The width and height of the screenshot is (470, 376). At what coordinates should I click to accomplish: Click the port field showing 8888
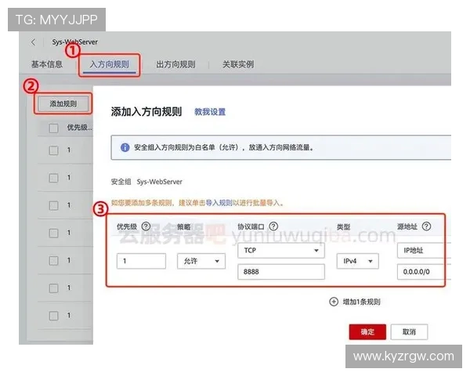pyautogui.click(x=281, y=272)
